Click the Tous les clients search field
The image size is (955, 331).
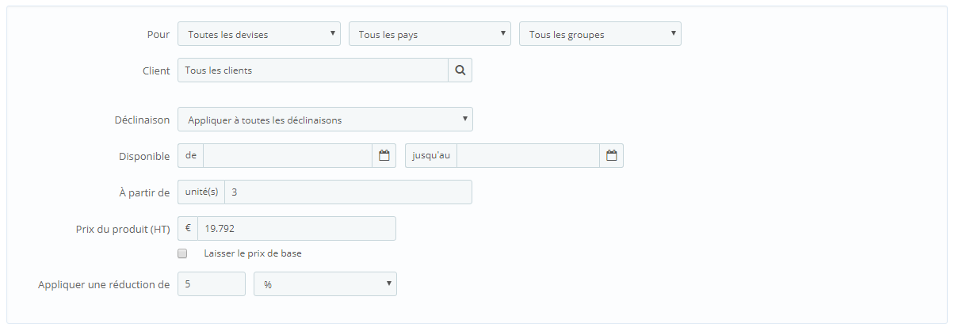pyautogui.click(x=313, y=70)
